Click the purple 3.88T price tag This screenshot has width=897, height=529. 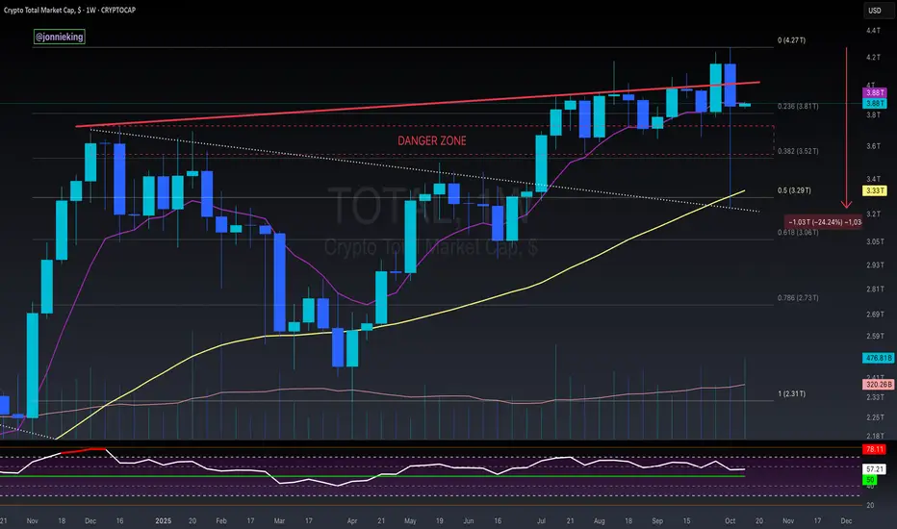(875, 92)
